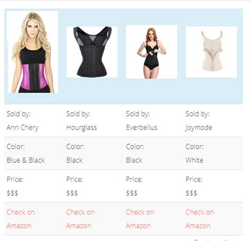This screenshot has height=241, width=251.
Task: Select the Joymode seller name
Action: [x=199, y=128]
